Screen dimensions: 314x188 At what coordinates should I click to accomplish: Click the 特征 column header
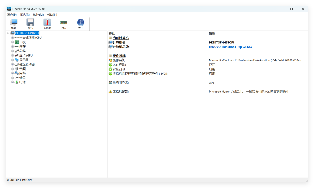click(158, 33)
